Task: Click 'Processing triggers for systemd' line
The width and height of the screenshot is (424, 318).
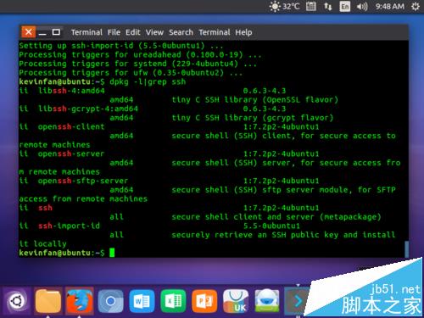Action: 138,64
